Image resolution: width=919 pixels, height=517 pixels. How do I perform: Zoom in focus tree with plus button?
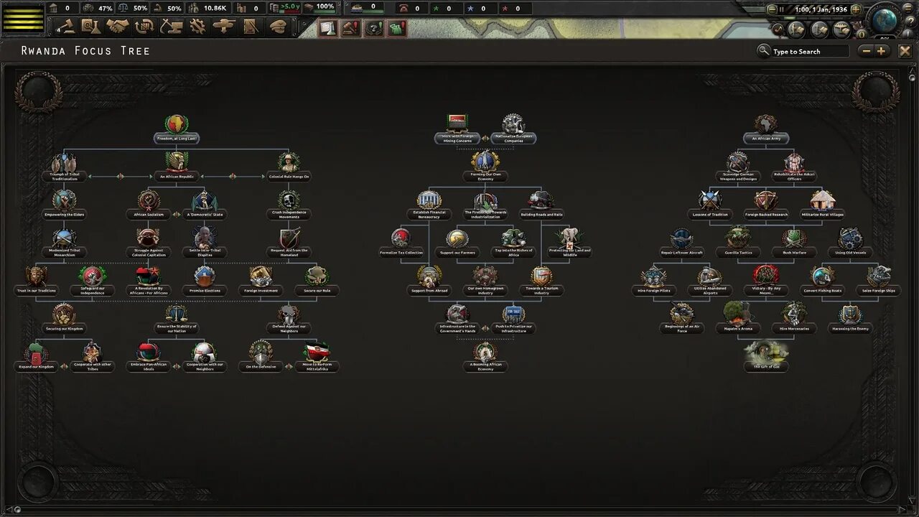tap(882, 51)
